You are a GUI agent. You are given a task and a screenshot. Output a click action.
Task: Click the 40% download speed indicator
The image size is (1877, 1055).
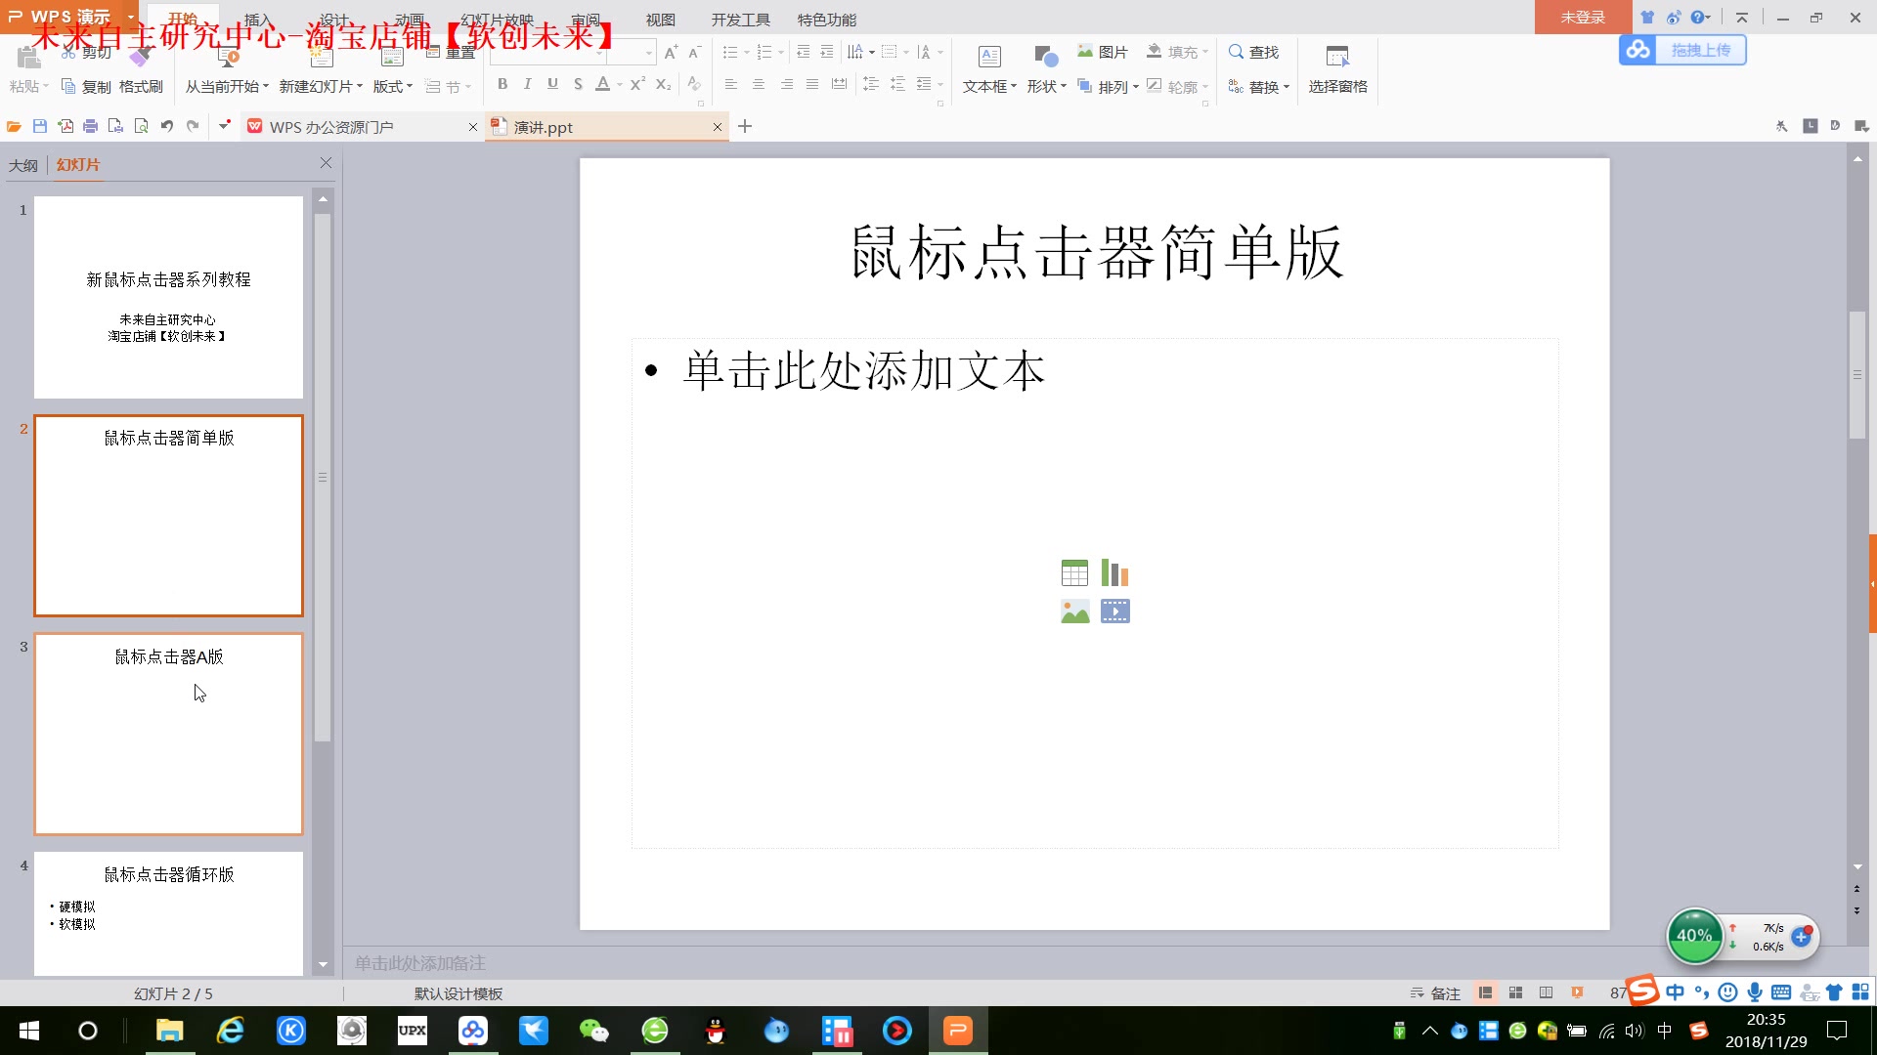[x=1694, y=936]
